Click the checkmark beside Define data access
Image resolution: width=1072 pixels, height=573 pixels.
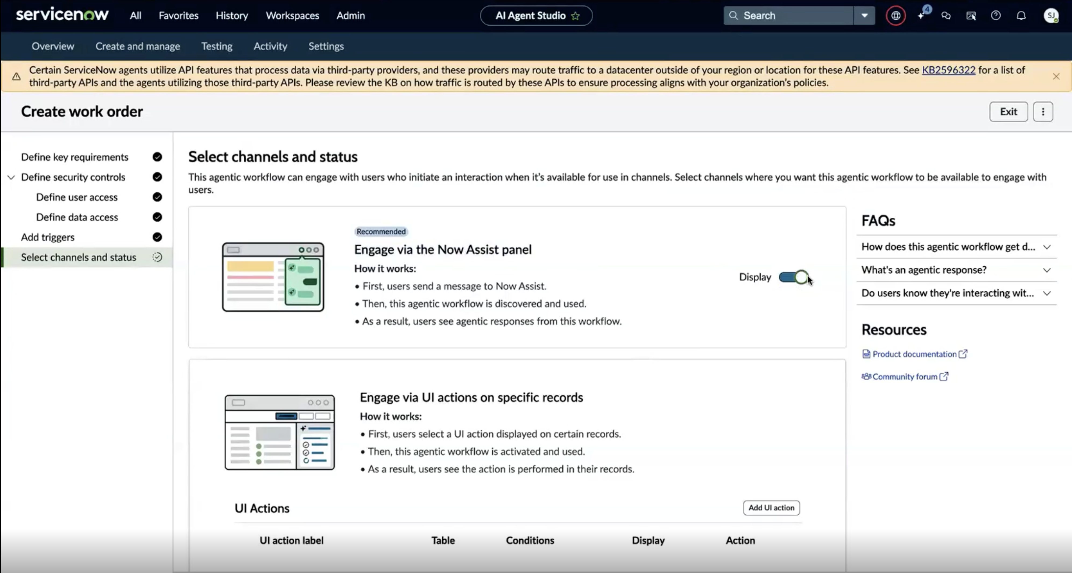pos(157,217)
